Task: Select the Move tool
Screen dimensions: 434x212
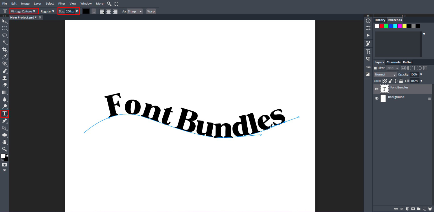Action: [5, 21]
